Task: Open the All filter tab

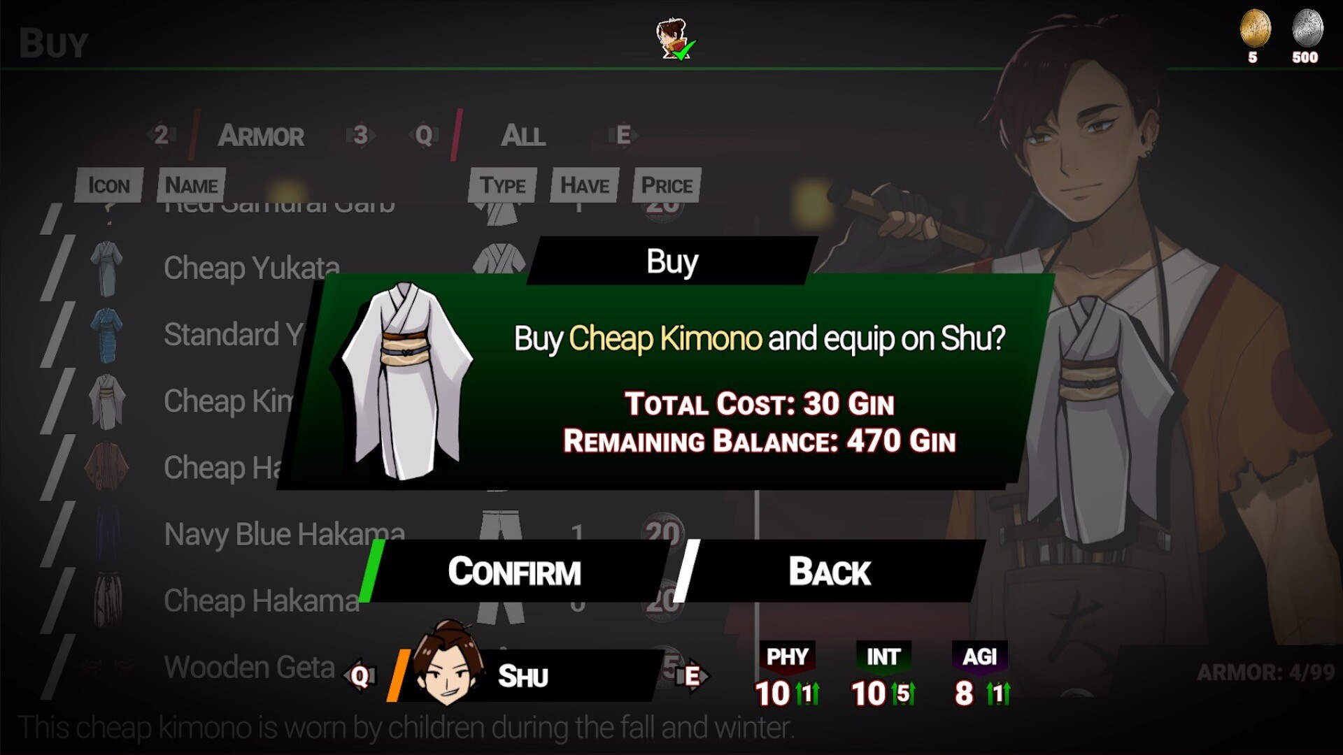Action: 523,136
